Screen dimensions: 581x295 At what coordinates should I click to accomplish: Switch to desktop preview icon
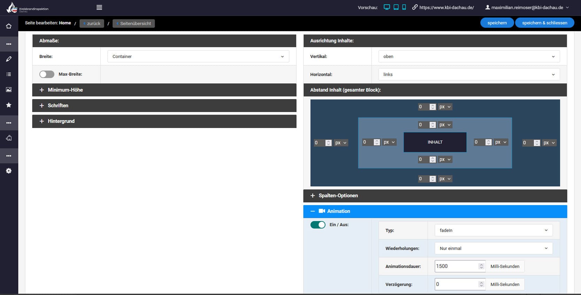pyautogui.click(x=386, y=7)
